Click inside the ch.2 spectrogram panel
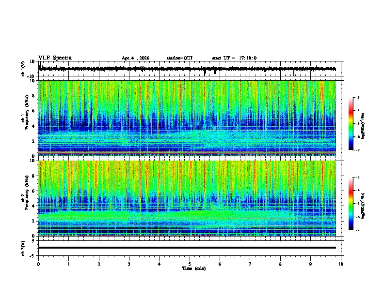This screenshot has width=384, height=296. click(187, 198)
